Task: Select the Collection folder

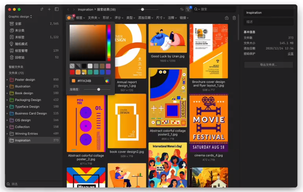Action: click(x=34, y=127)
